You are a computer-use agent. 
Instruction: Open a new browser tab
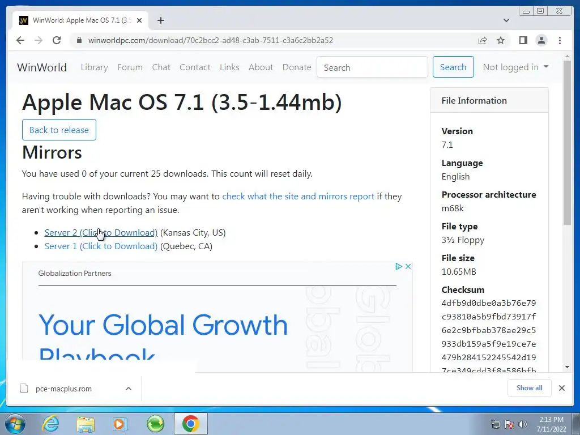point(160,20)
